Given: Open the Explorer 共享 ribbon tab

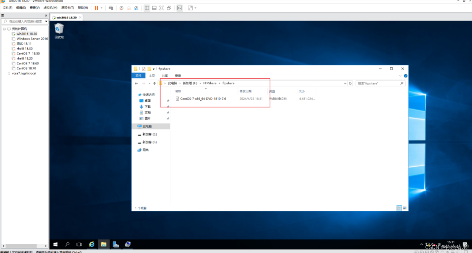Looking at the screenshot, I should [165, 76].
